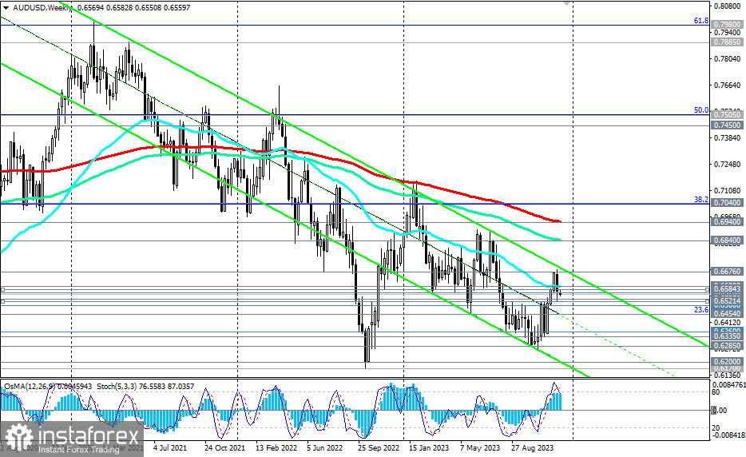Click the 5 Jun 2022 date label
746x457 pixels.
[x=324, y=448]
